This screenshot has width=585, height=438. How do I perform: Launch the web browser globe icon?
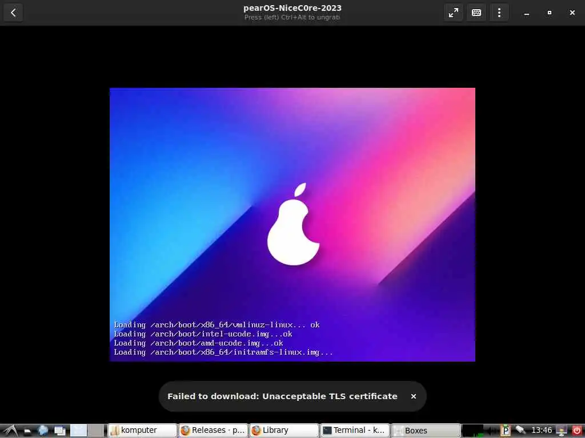pyautogui.click(x=43, y=431)
